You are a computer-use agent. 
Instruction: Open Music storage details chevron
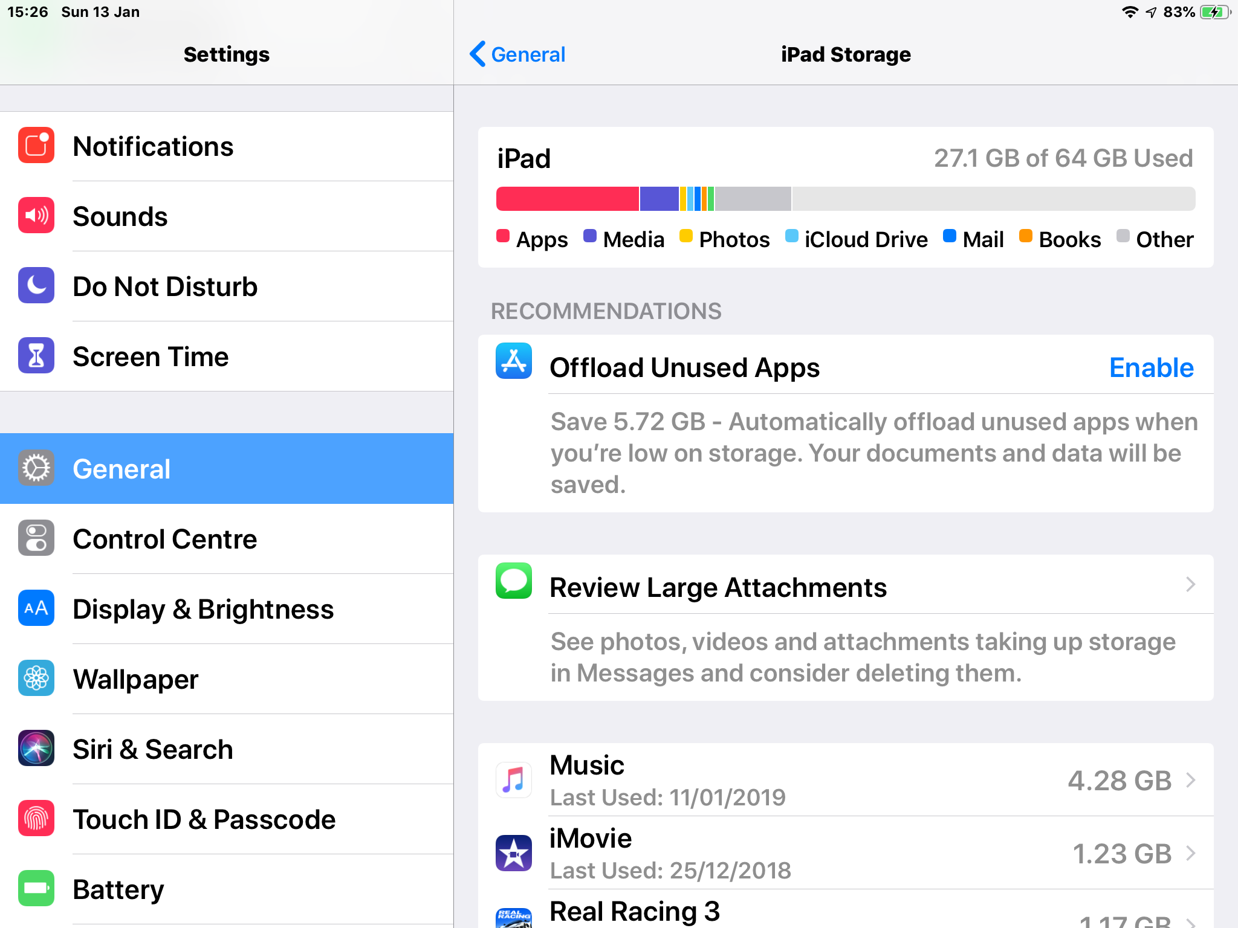pyautogui.click(x=1190, y=780)
